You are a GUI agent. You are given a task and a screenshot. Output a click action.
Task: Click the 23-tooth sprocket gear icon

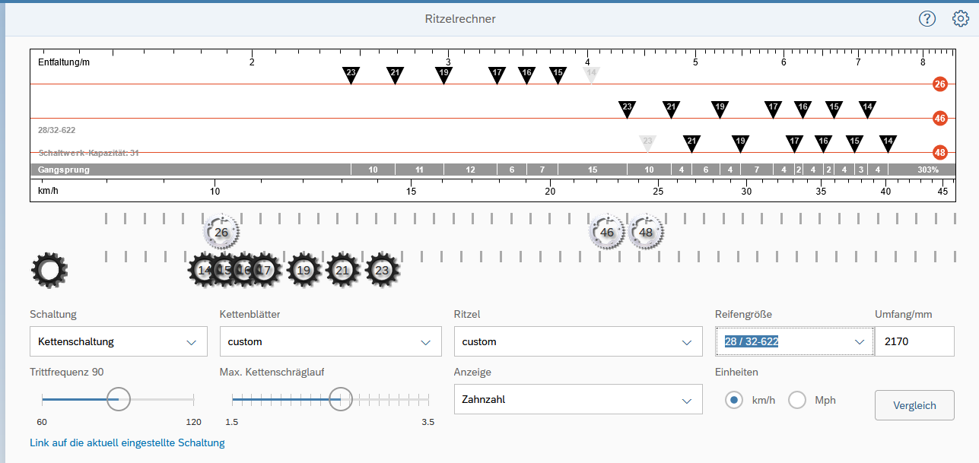[x=382, y=270]
